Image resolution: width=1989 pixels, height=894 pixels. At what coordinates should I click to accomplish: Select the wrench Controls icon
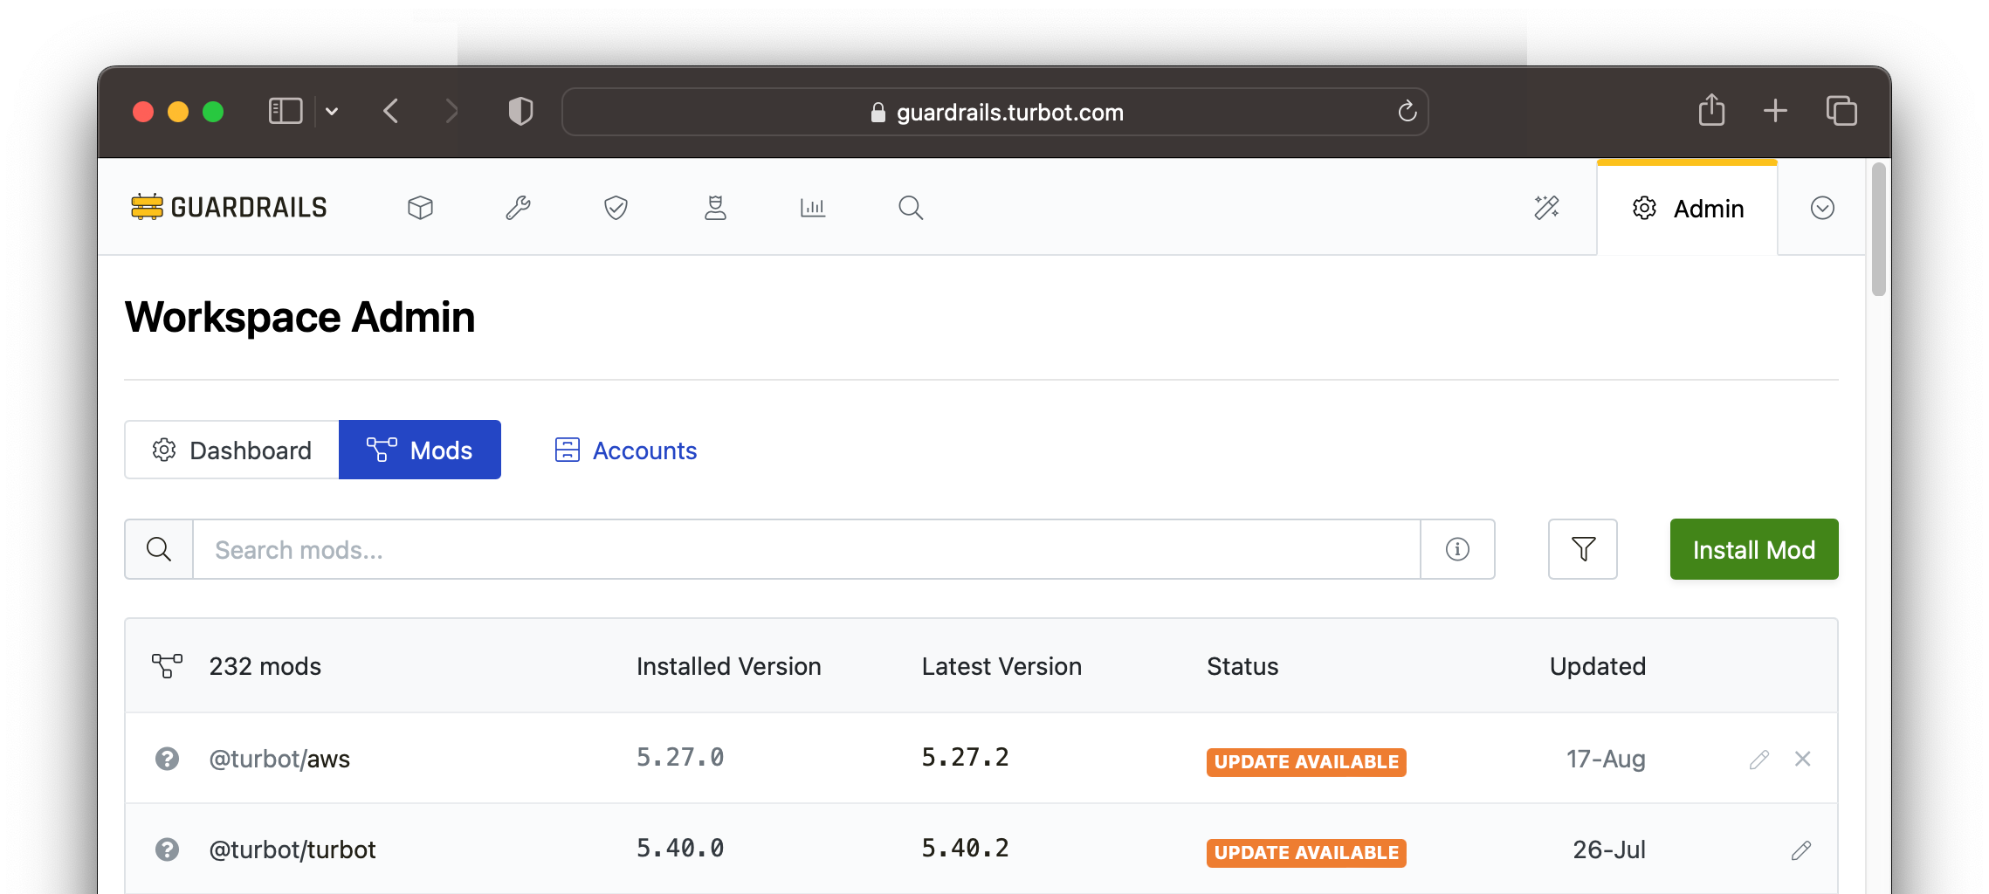click(x=518, y=208)
